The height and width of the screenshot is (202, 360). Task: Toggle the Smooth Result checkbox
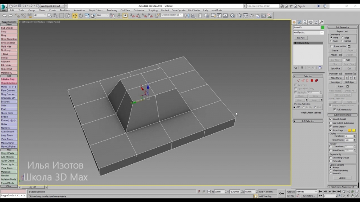click(331, 119)
